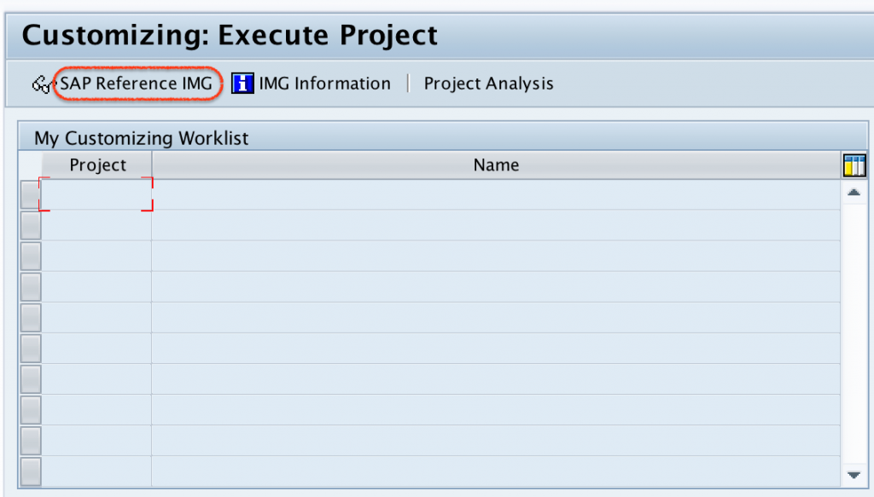874x497 pixels.
Task: Click into the highlighted Project input cell
Action: (x=96, y=193)
